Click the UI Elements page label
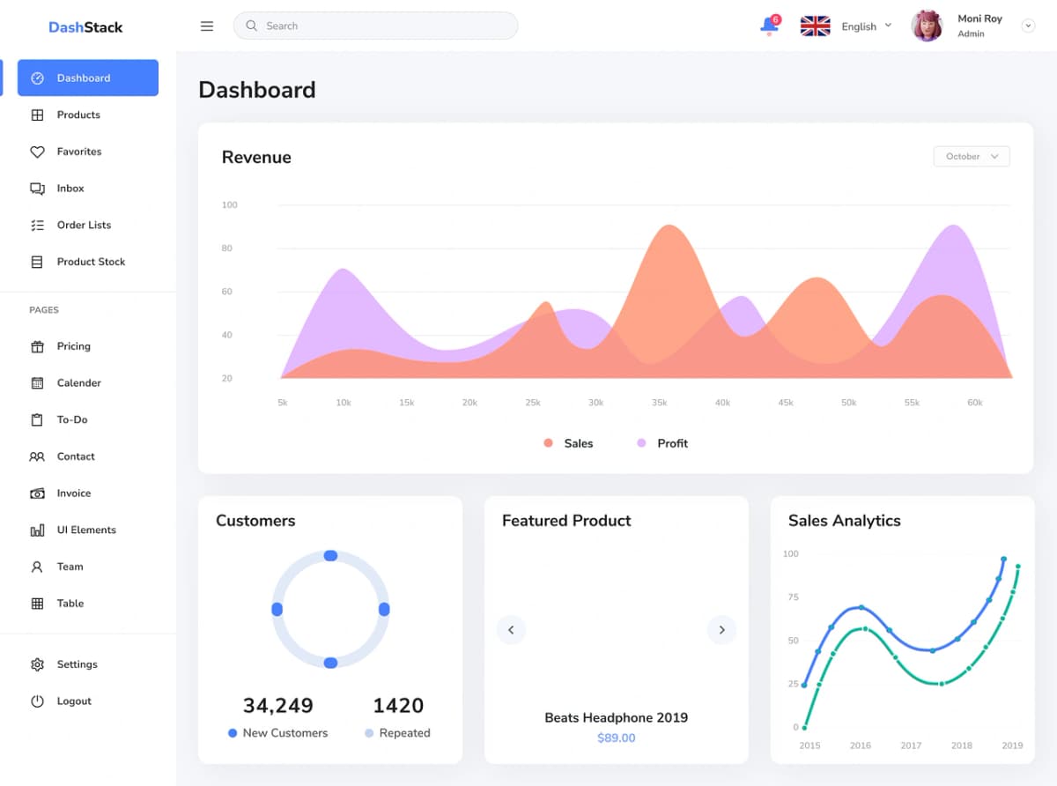 pyautogui.click(x=86, y=530)
